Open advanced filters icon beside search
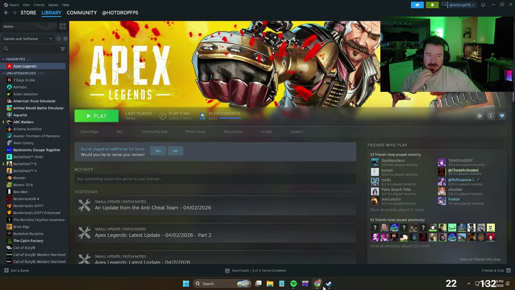515x290 pixels. 62,49
